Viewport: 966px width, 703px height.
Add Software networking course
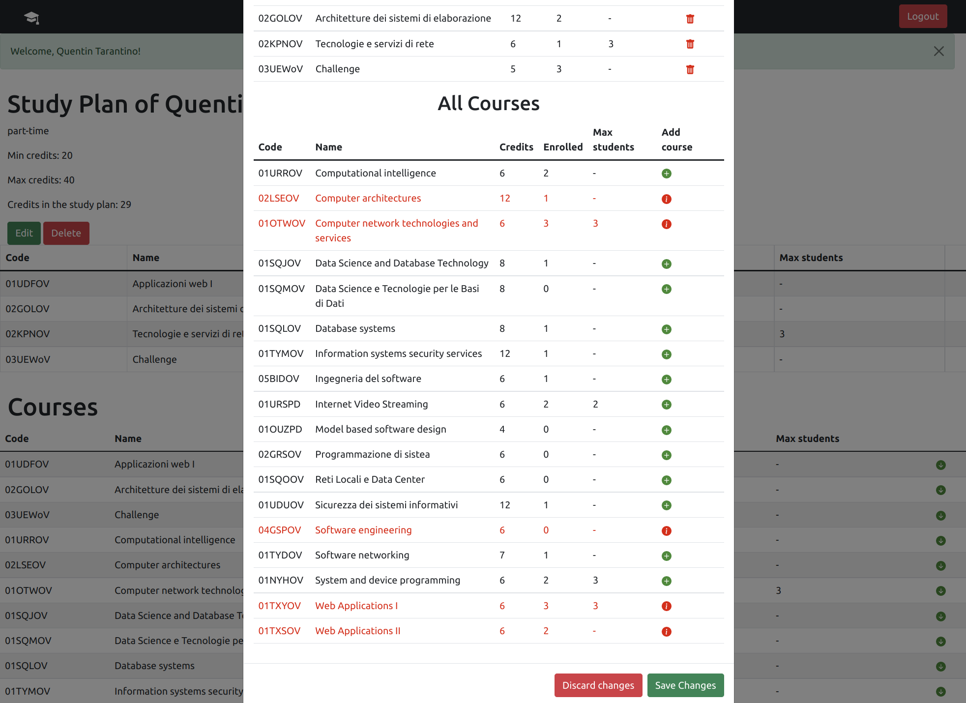point(666,556)
